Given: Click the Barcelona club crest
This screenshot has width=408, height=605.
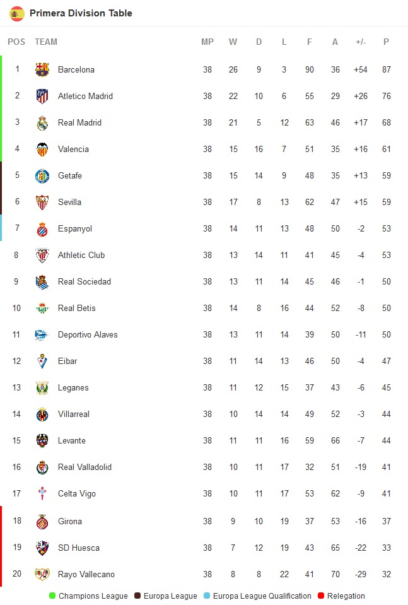Looking at the screenshot, I should (x=42, y=69).
